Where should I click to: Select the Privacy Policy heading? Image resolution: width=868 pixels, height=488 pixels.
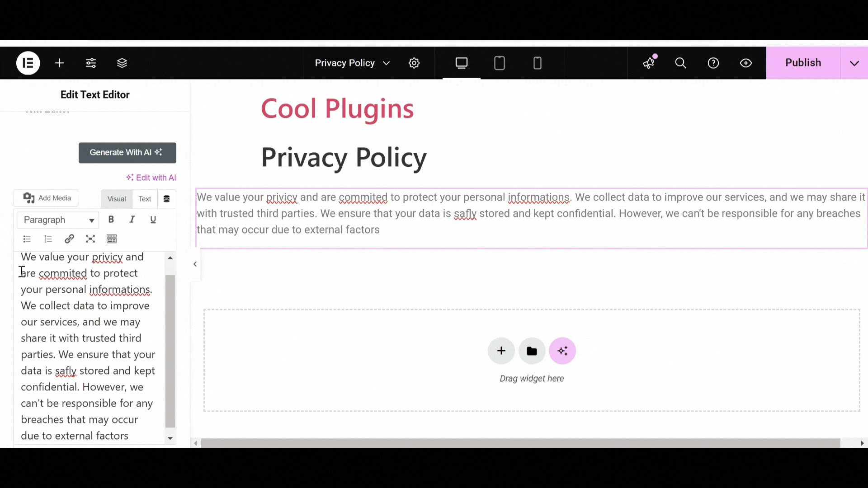344,157
